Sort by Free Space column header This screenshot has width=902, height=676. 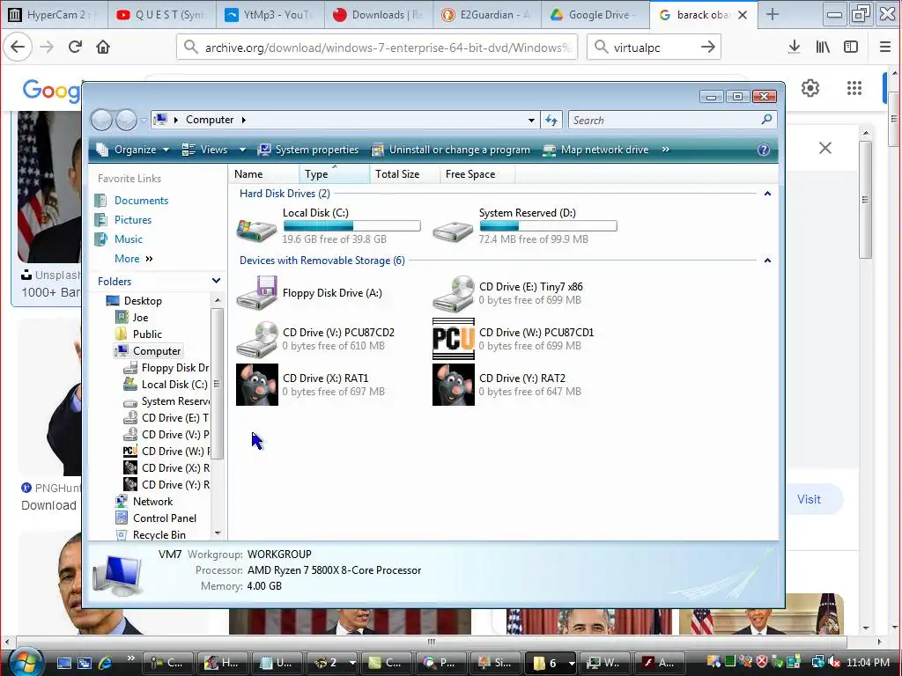(477, 174)
